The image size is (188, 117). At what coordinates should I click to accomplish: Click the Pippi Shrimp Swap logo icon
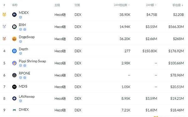pyautogui.click(x=14, y=63)
